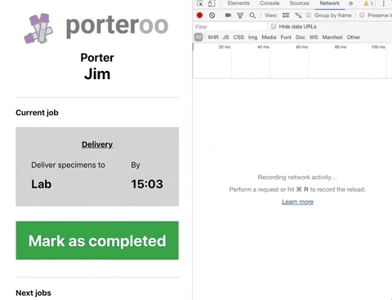Open the DevTools three-dot options menu
The width and height of the screenshot is (392, 300).
[x=384, y=3]
